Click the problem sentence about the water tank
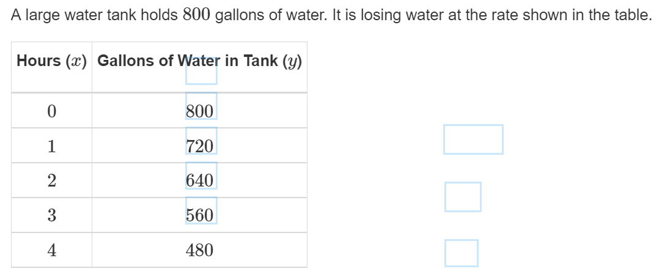 330,17
